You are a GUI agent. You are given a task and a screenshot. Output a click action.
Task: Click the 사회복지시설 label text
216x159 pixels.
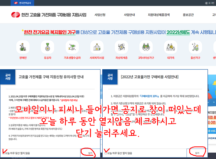pos(97,58)
